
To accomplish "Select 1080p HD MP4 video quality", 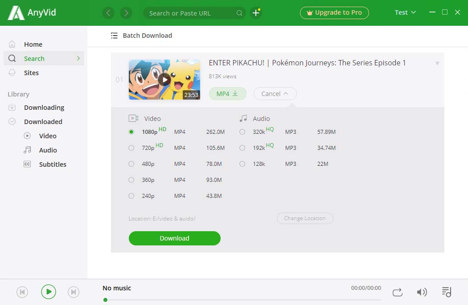I will tap(131, 132).
